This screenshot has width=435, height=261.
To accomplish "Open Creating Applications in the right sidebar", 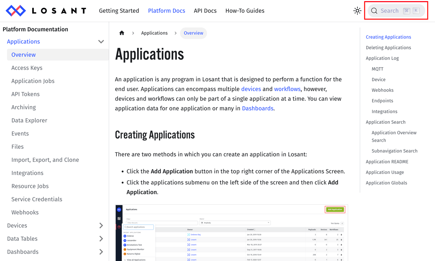I will tap(388, 37).
